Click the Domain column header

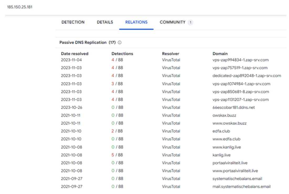(x=220, y=54)
